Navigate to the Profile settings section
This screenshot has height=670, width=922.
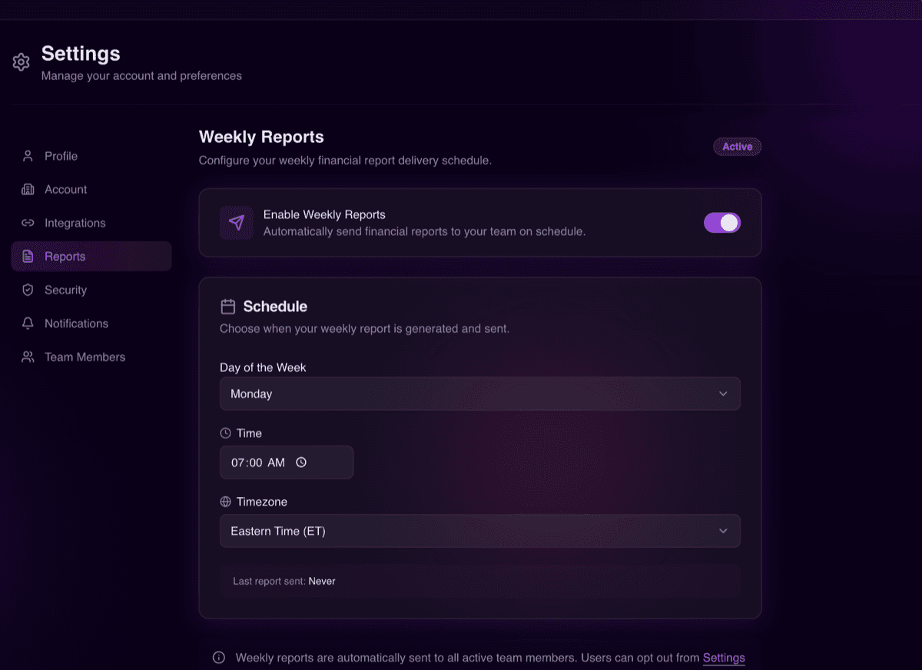[60, 155]
